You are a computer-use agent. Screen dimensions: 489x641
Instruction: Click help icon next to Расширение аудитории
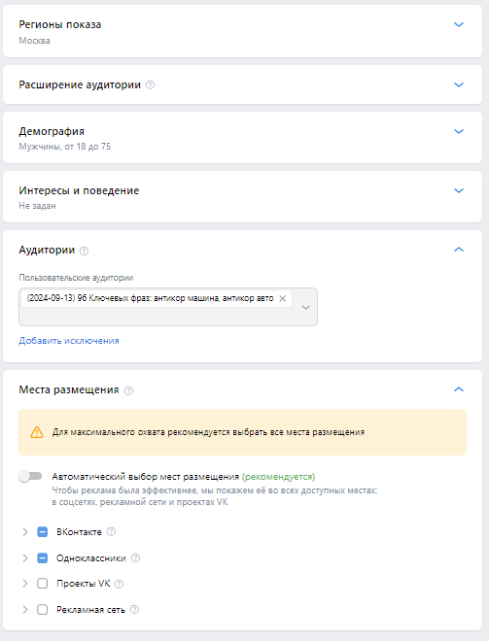(x=150, y=85)
